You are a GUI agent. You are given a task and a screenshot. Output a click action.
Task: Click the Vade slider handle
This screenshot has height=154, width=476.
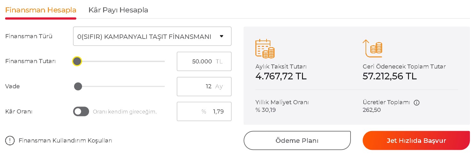coord(78,86)
